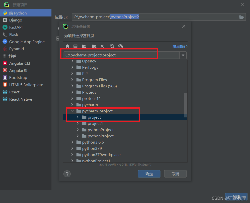Go to project directory icon
The height and width of the screenshot is (203, 250).
coord(84,46)
